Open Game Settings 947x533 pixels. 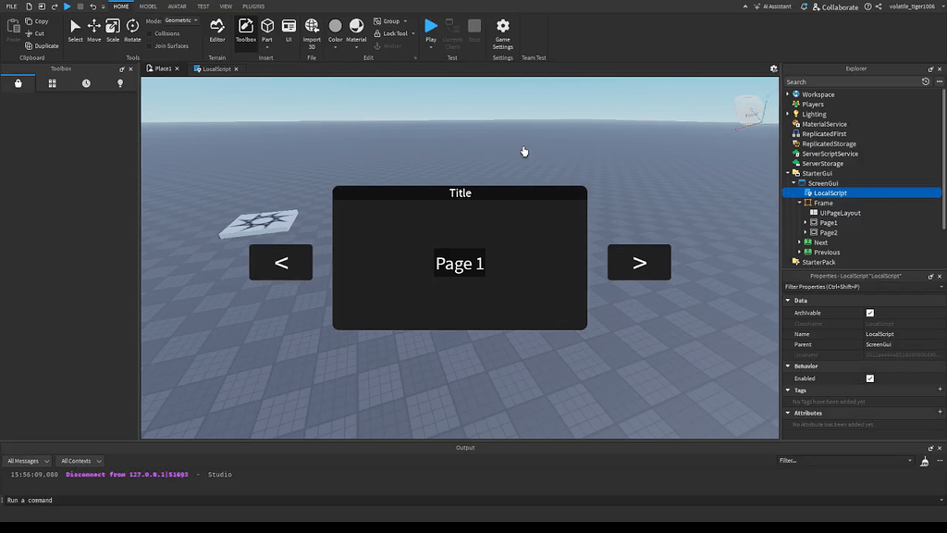(x=502, y=33)
